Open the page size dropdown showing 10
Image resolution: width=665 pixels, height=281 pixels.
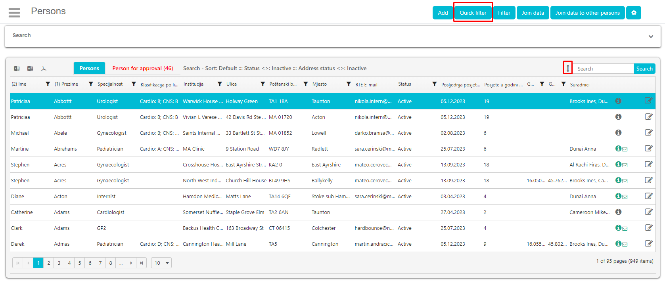pyautogui.click(x=161, y=263)
